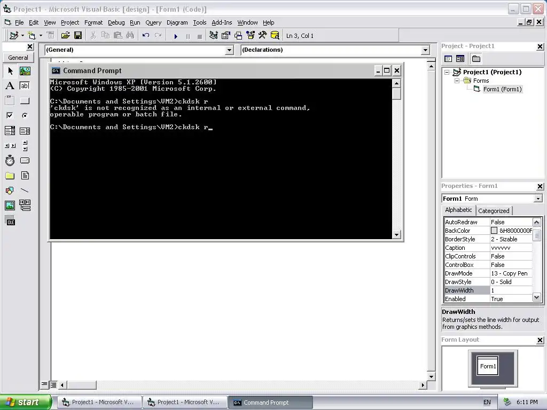Switch to the Alphabetic properties tab
The image size is (547, 410).
[458, 210]
